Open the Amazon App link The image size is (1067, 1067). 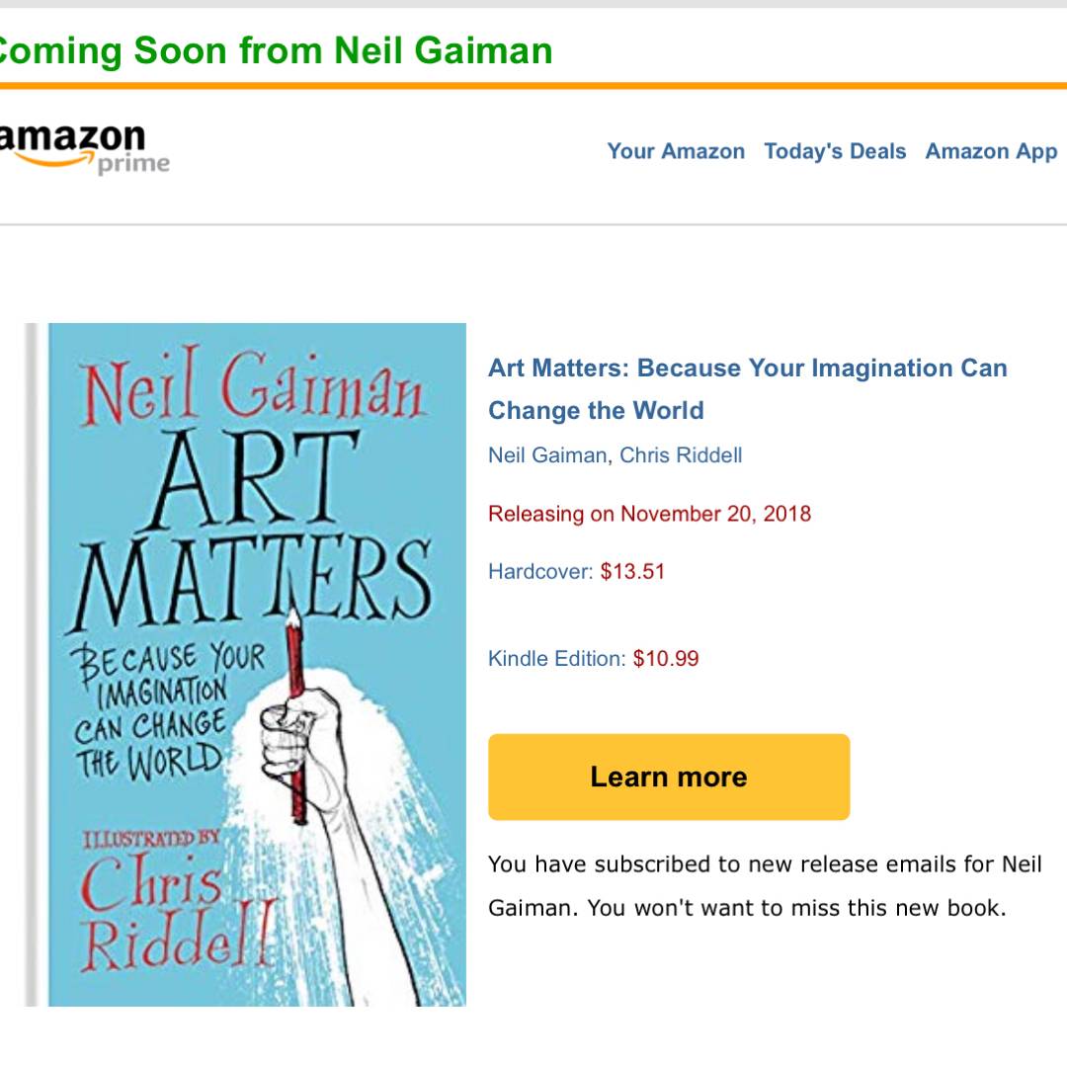click(x=991, y=151)
